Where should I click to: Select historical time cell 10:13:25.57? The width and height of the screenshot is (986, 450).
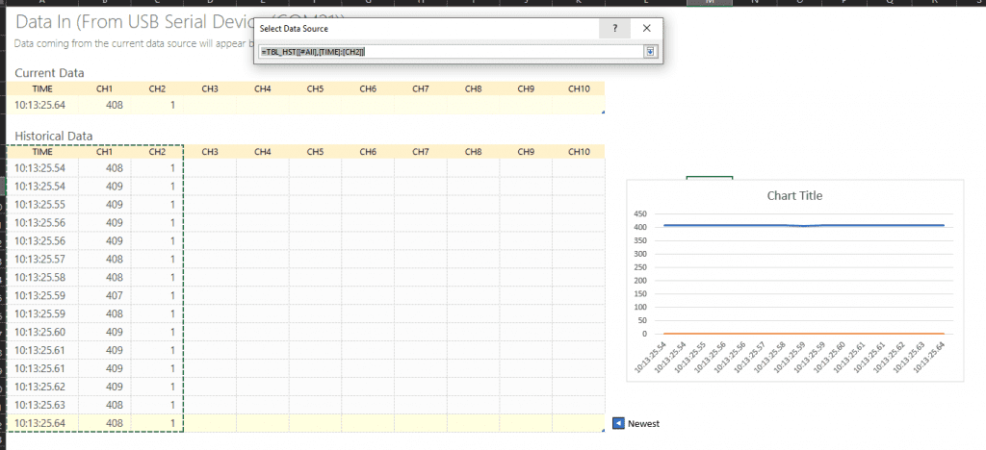click(x=42, y=260)
